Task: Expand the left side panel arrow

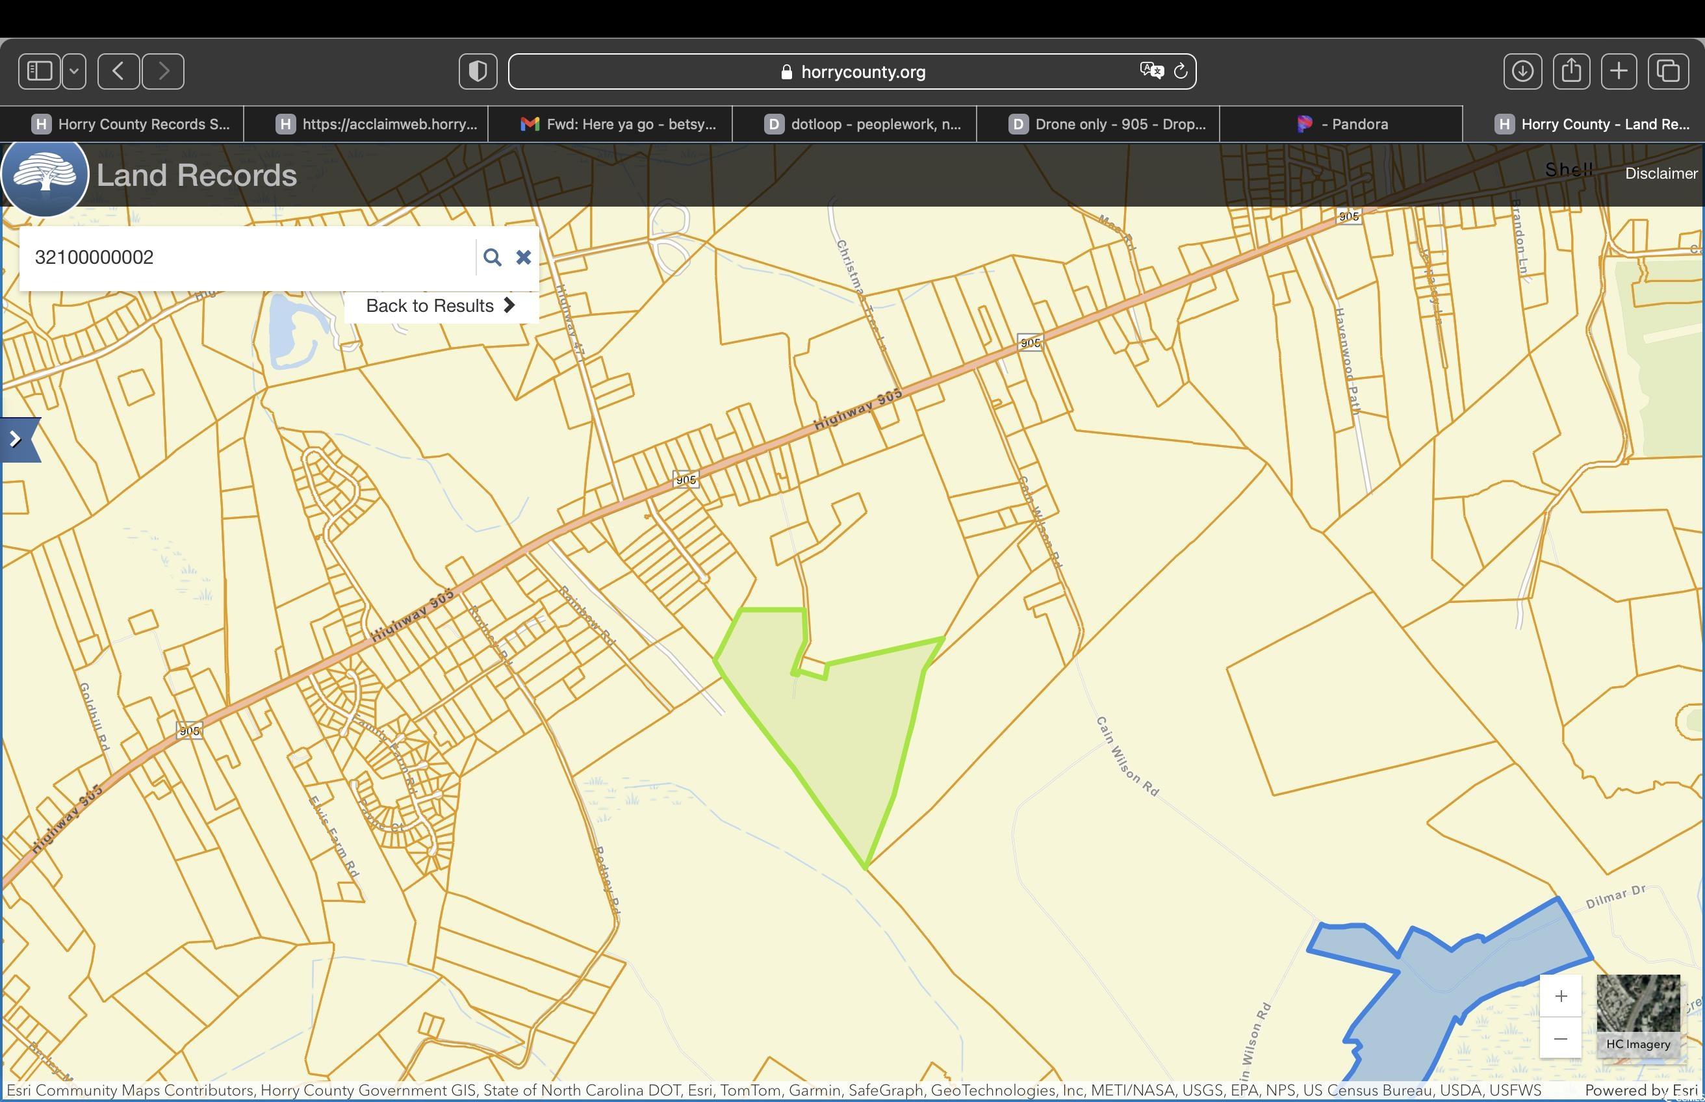Action: [17, 439]
